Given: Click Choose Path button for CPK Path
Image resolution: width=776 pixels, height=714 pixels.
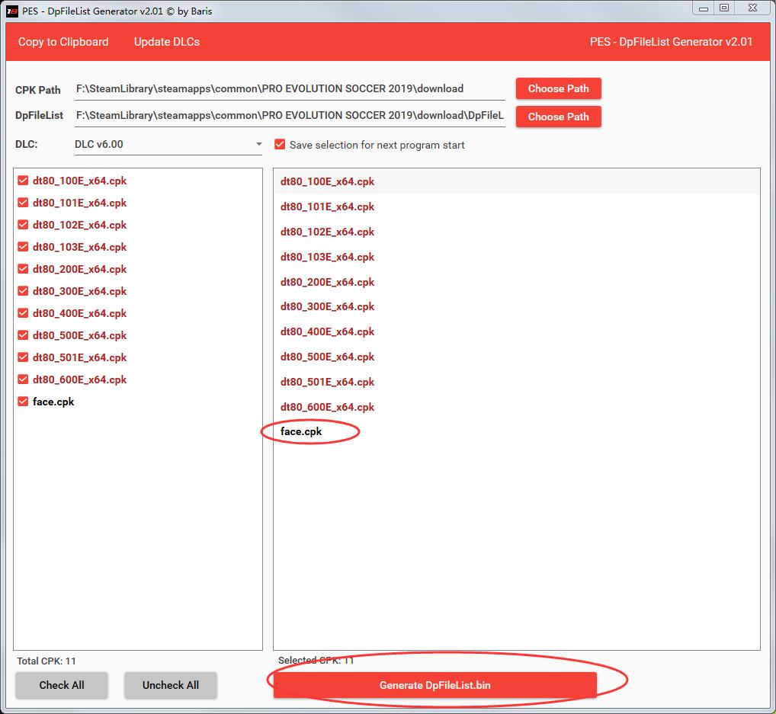Looking at the screenshot, I should [x=558, y=88].
